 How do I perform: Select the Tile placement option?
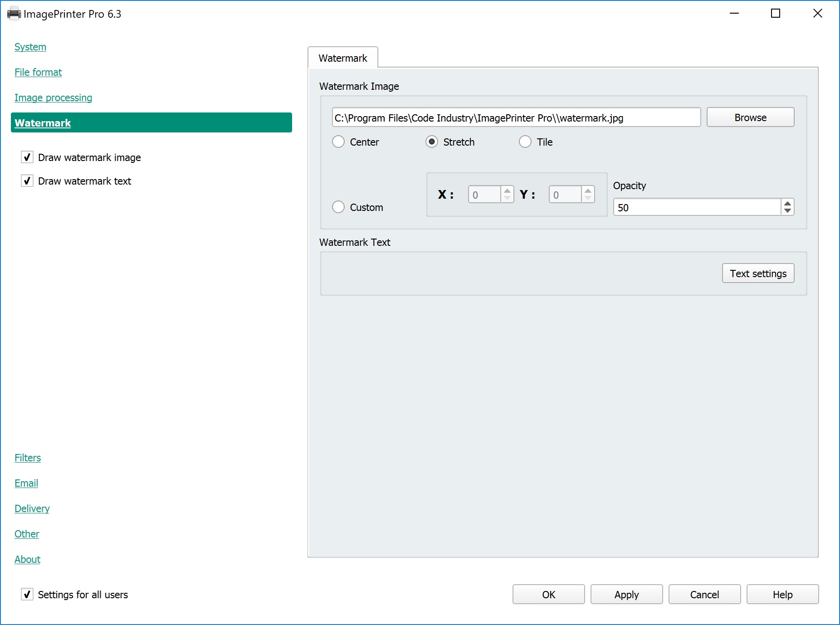click(525, 142)
